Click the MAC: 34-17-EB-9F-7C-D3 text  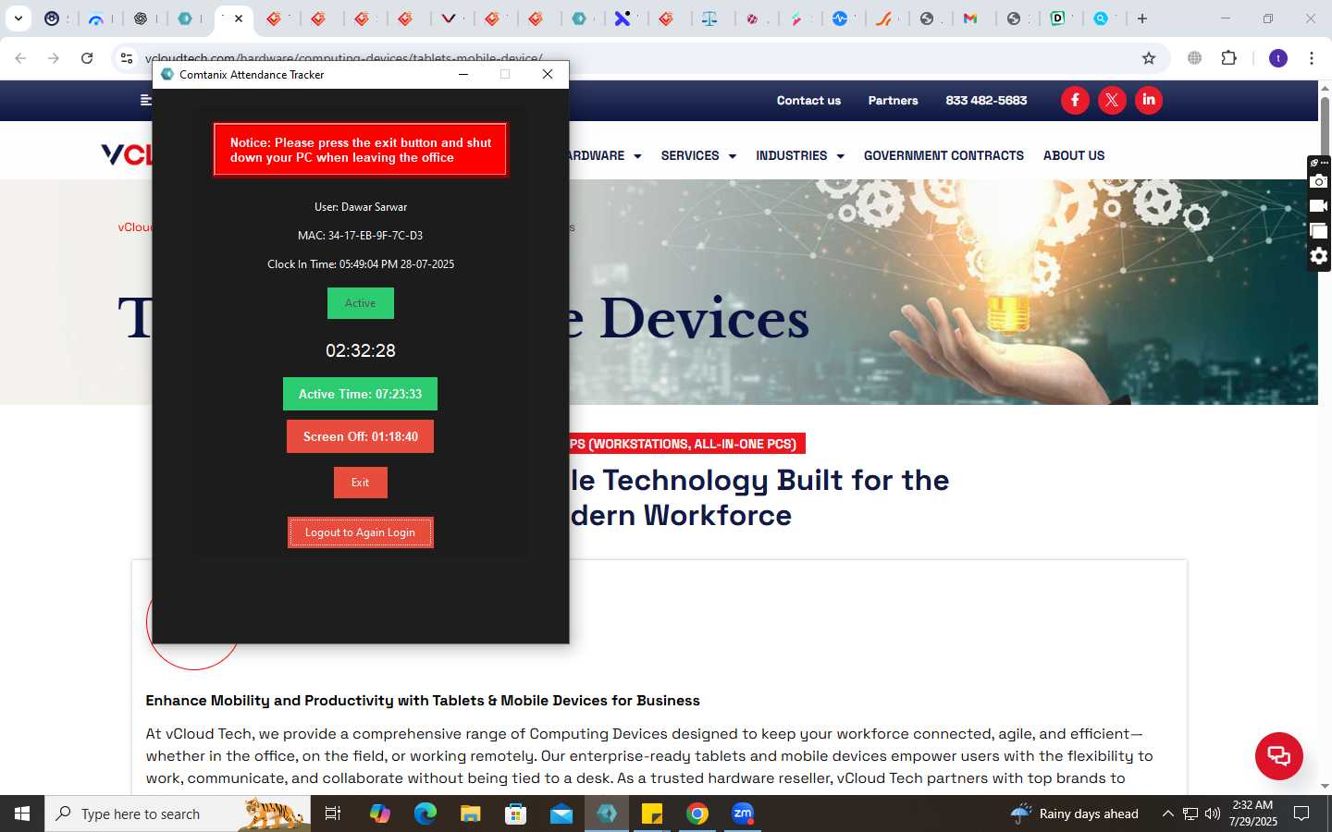tap(360, 236)
